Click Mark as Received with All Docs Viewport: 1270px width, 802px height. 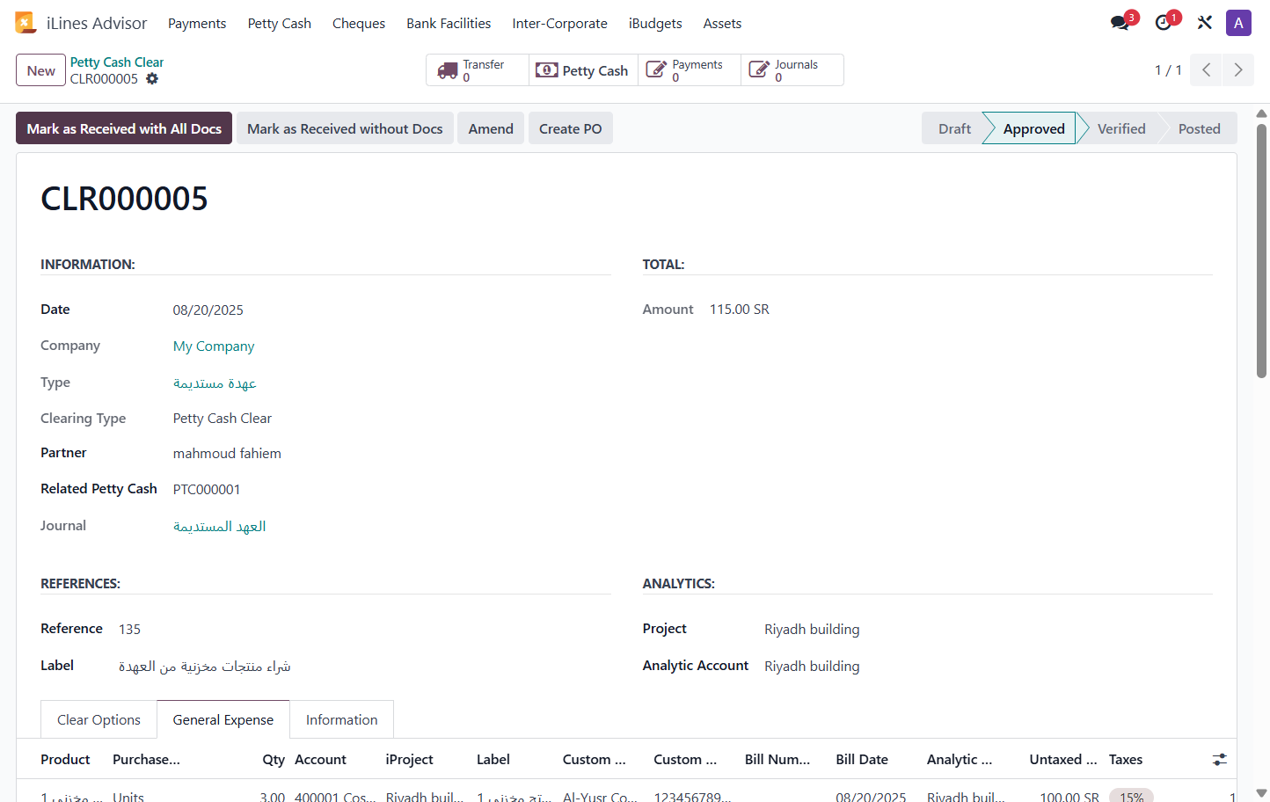[124, 128]
